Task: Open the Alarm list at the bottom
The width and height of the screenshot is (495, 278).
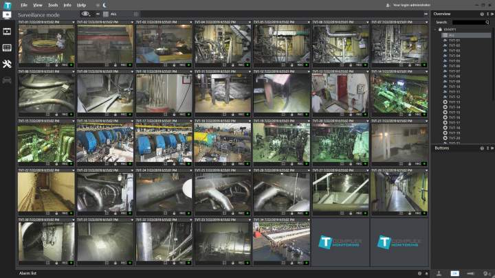Action: click(27, 273)
